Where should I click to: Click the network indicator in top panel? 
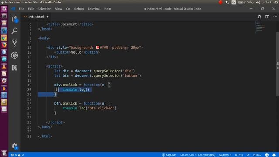[227, 3]
